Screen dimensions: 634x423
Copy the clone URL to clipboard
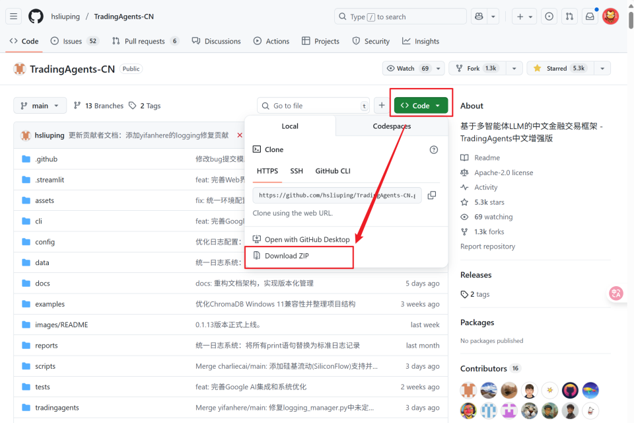(432, 195)
